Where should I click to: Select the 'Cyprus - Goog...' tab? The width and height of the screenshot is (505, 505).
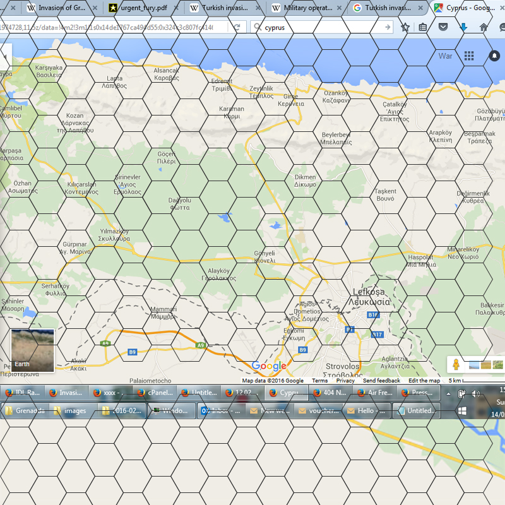point(467,8)
